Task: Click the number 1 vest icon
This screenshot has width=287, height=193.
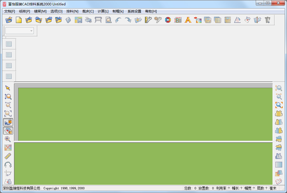Action: pyautogui.click(x=279, y=156)
